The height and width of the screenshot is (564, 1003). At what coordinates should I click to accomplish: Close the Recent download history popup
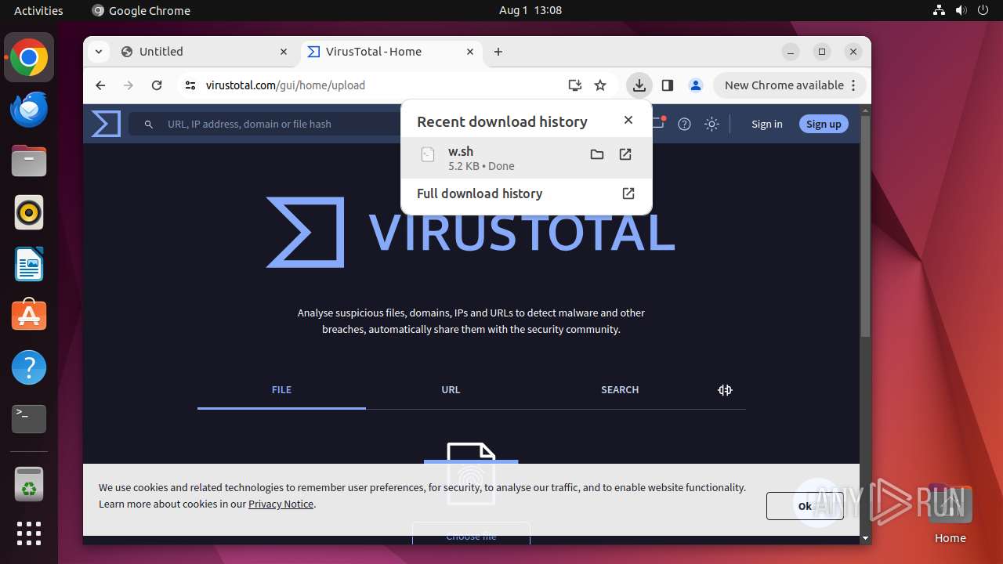point(628,120)
